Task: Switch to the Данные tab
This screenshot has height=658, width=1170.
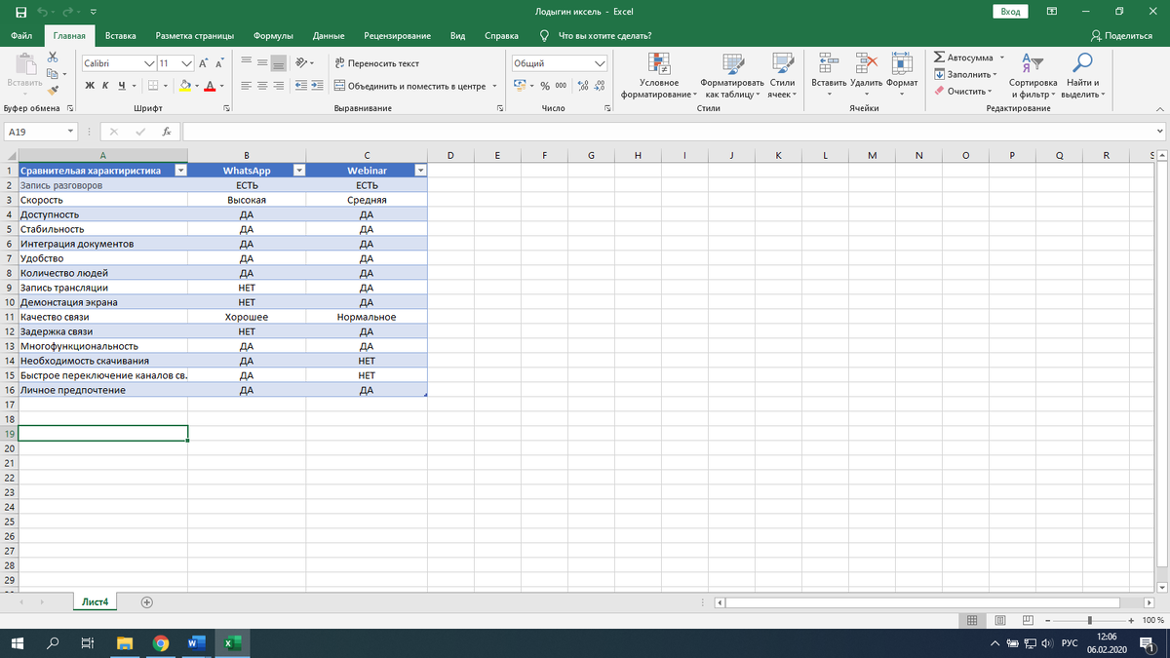Action: (x=328, y=36)
